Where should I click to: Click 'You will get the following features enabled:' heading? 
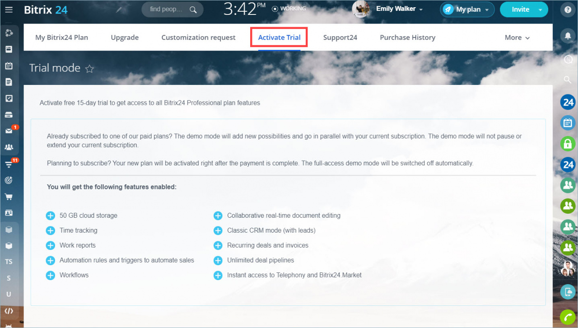click(x=112, y=187)
